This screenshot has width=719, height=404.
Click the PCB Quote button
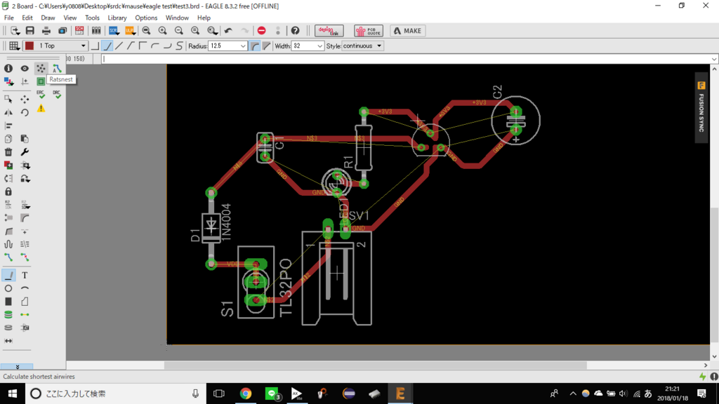tap(368, 31)
